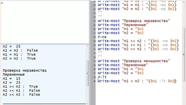Click "Проверка неравенства" heading in output pane
This screenshot has height=105, width=186.
[x=25, y=71]
